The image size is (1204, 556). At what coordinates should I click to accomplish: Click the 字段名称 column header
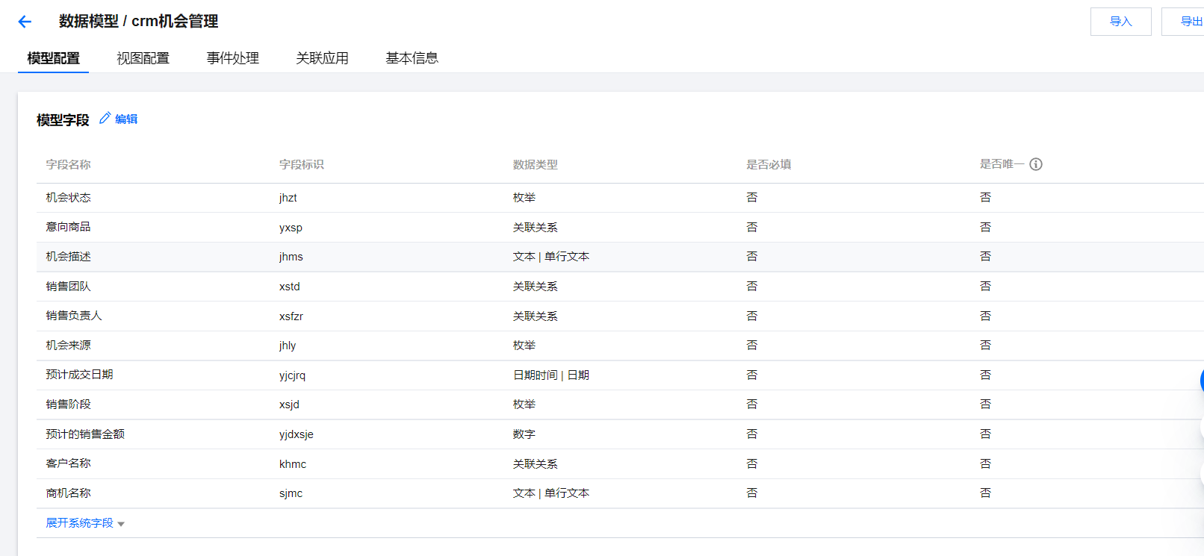click(x=68, y=165)
